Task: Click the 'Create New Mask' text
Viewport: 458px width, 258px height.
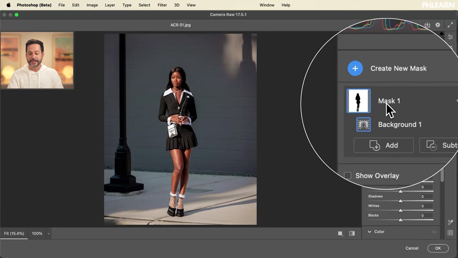Action: 398,68
